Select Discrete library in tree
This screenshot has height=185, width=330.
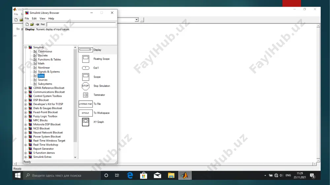pos(43,55)
